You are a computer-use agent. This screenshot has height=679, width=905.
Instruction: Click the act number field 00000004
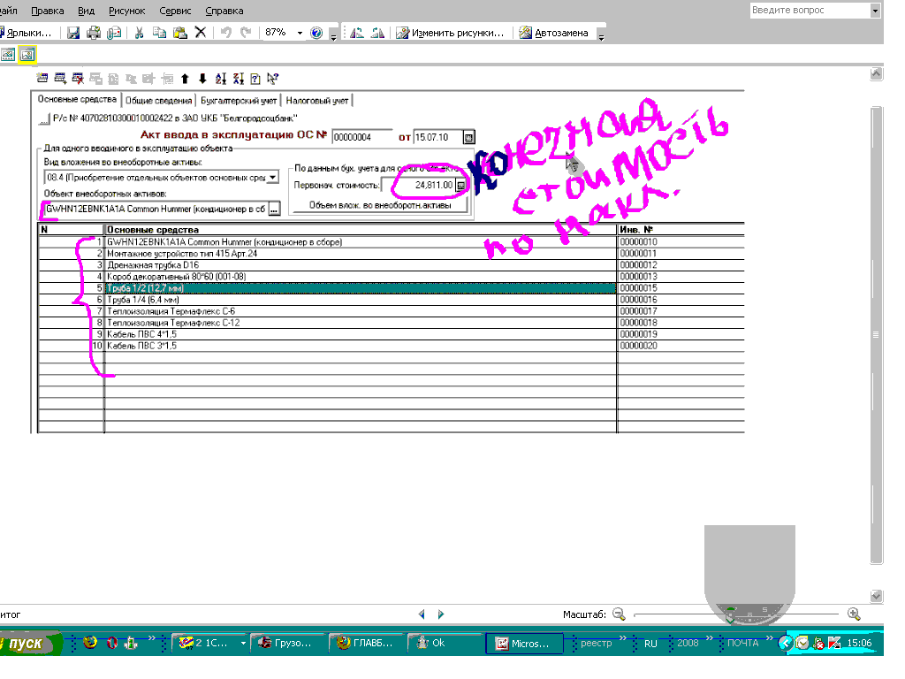coord(361,137)
